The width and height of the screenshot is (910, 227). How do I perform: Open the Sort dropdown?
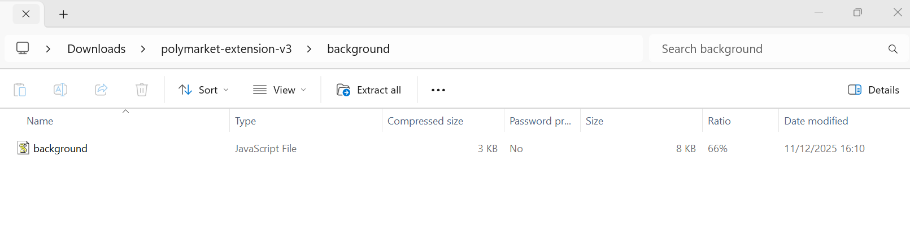[x=203, y=90]
